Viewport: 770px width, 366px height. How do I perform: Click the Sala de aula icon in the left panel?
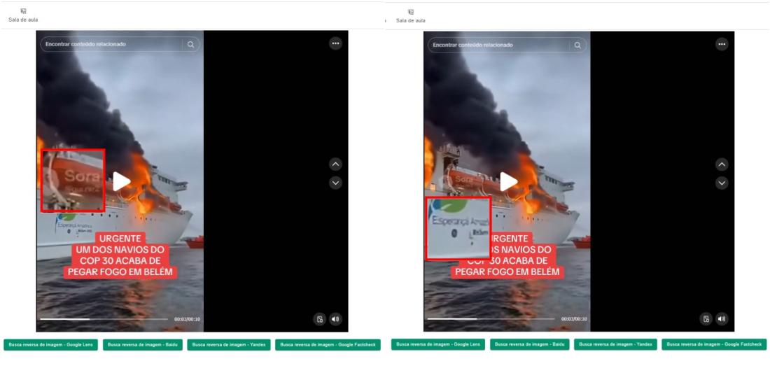tap(23, 12)
